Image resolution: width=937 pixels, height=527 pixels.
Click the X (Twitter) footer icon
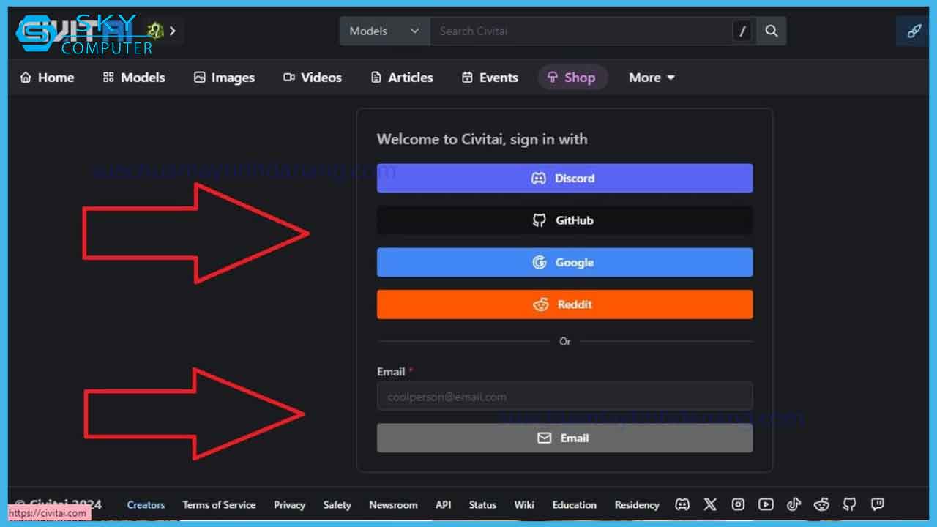pyautogui.click(x=710, y=504)
